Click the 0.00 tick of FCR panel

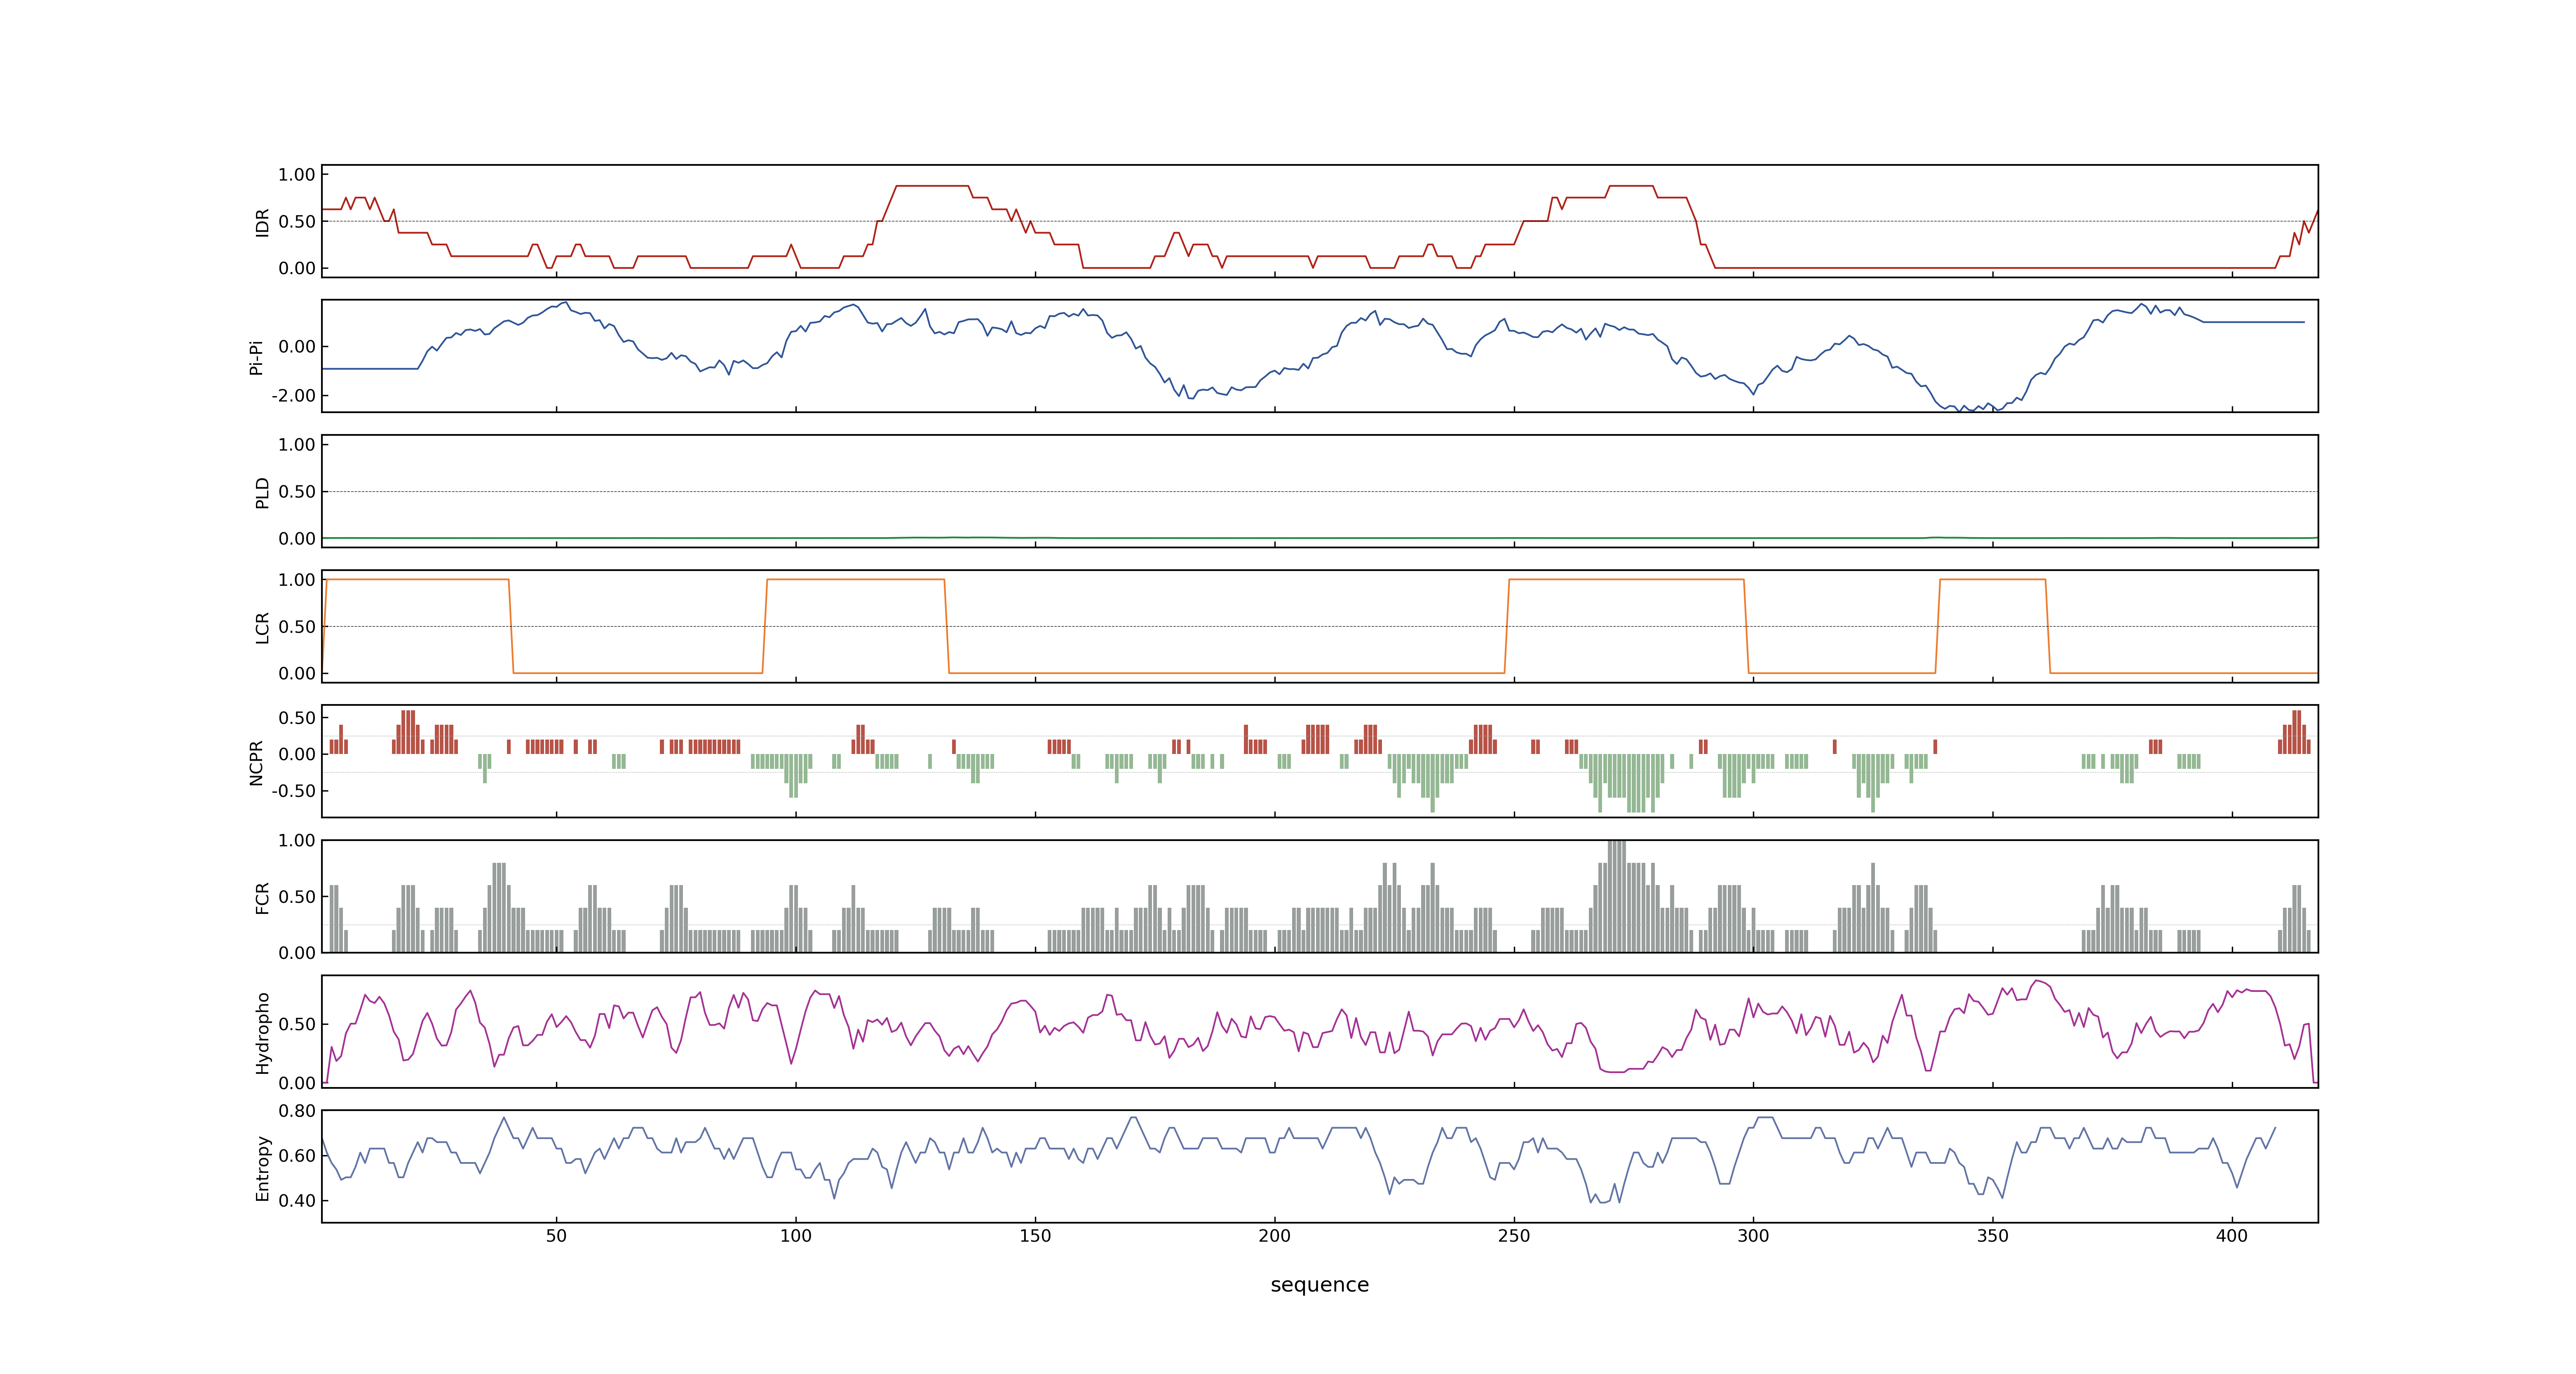click(297, 953)
